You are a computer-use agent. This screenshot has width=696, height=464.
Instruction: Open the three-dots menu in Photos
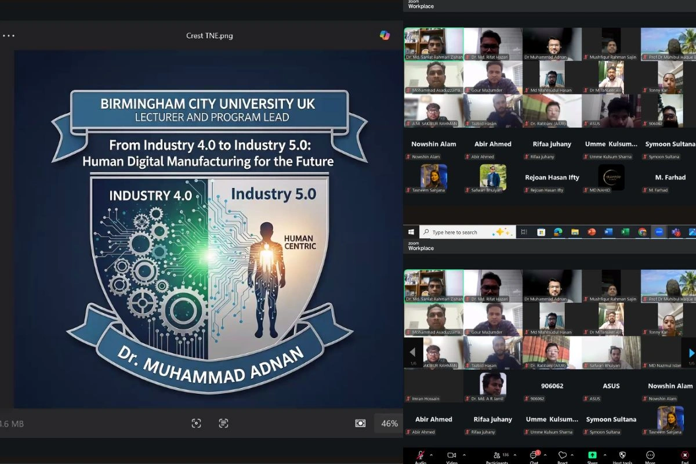[x=8, y=35]
